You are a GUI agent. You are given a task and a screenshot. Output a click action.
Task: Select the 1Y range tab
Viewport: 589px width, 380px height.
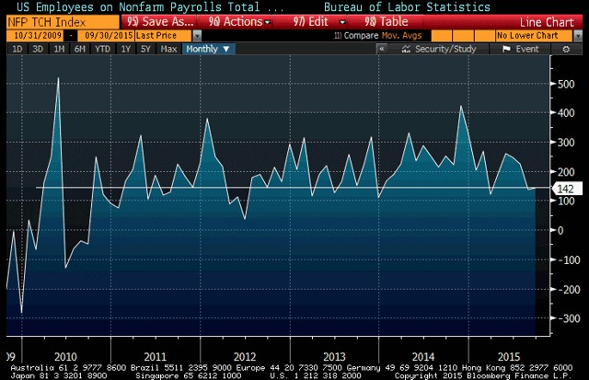pyautogui.click(x=125, y=49)
